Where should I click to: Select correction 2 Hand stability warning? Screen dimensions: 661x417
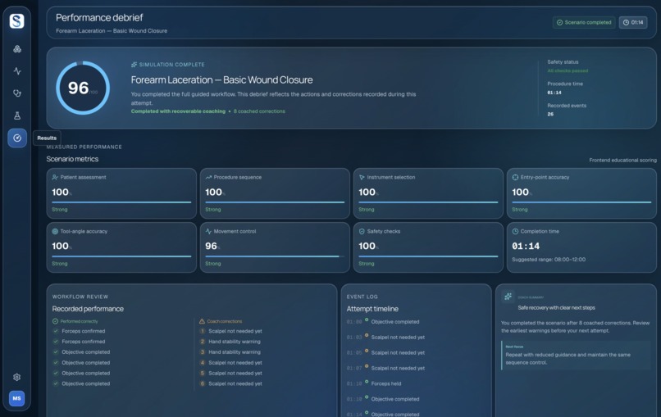click(x=230, y=342)
